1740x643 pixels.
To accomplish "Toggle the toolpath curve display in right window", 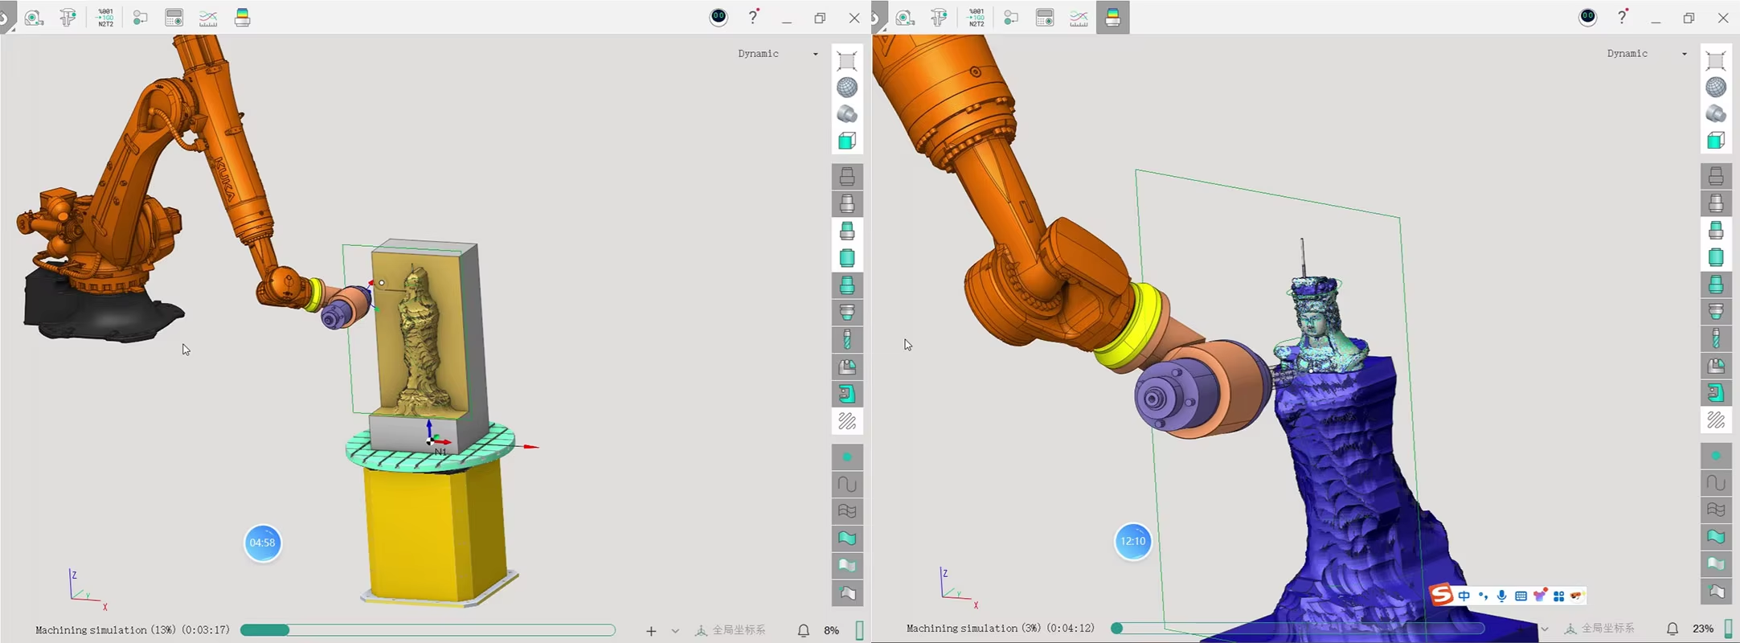I will click(1715, 483).
